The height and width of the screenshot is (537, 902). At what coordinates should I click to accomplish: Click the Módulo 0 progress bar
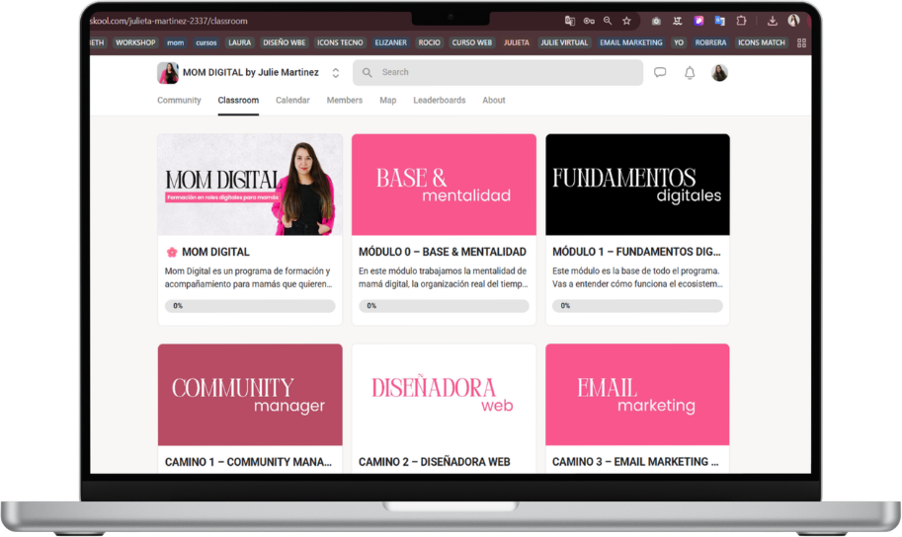click(444, 306)
